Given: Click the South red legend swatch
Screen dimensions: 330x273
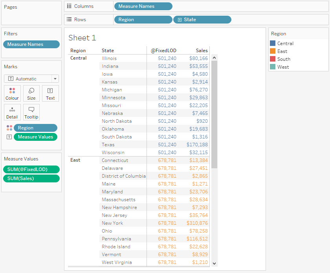Looking at the screenshot, I should 273,59.
